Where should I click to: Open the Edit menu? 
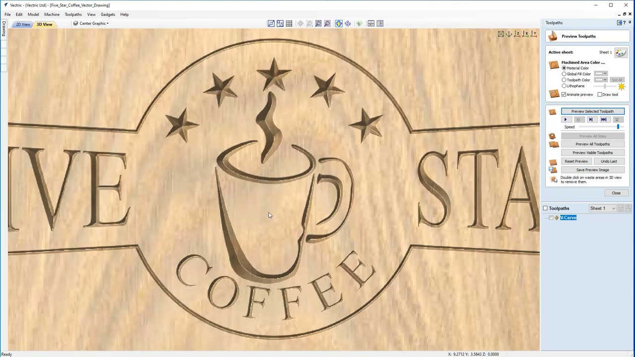click(x=19, y=14)
